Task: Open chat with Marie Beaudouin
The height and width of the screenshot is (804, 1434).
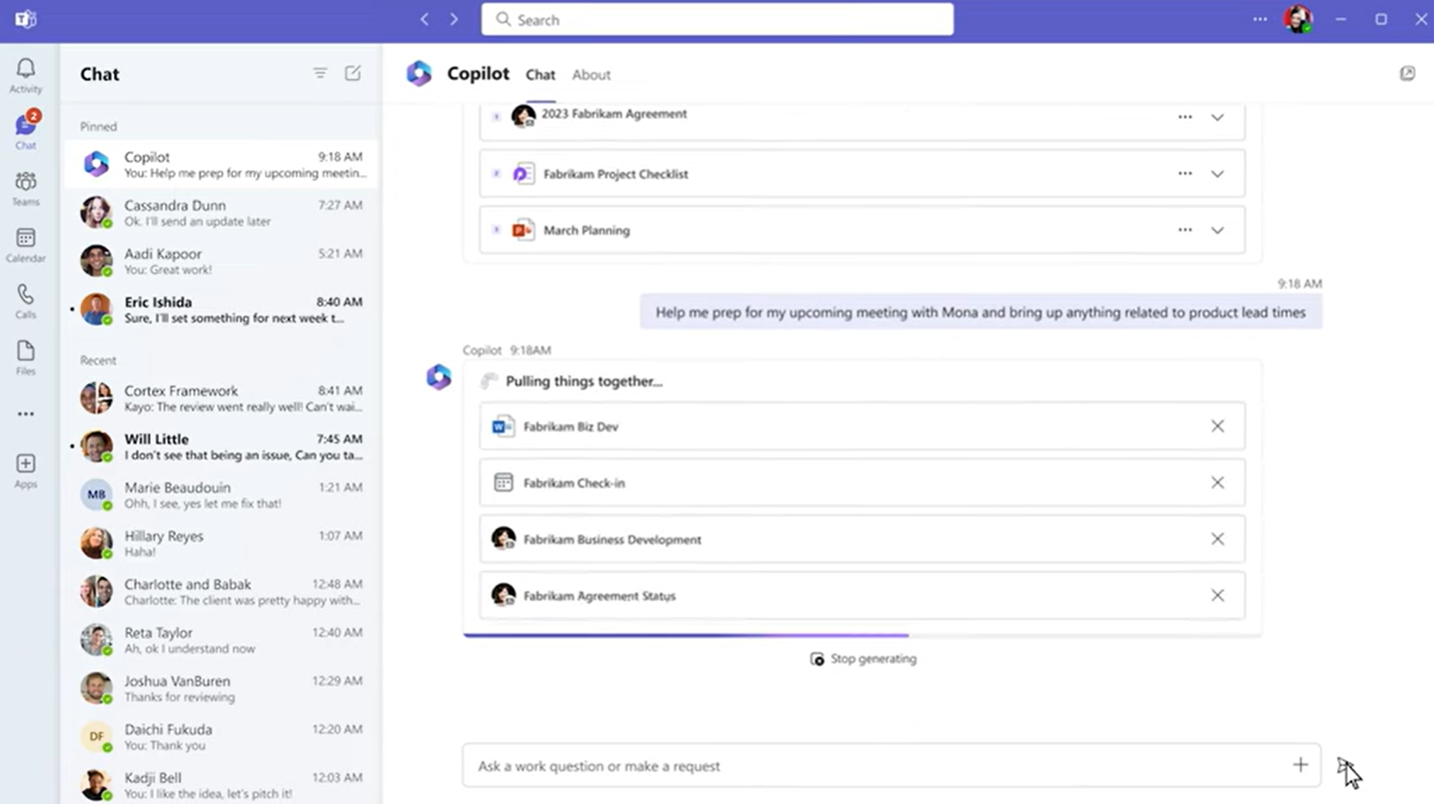Action: click(x=222, y=494)
